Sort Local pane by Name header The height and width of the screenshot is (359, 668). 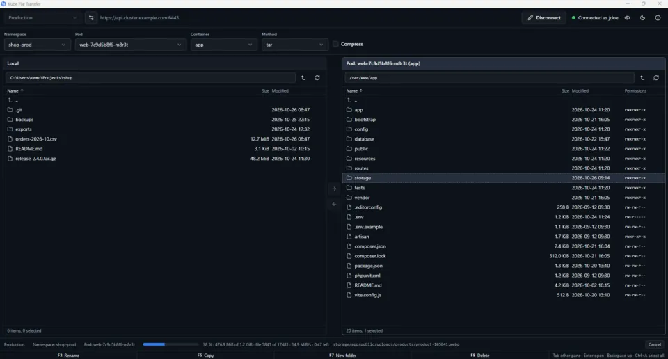15,90
